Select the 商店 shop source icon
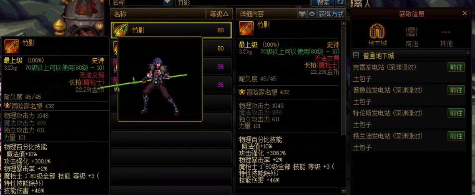The image size is (475, 195). tap(411, 32)
